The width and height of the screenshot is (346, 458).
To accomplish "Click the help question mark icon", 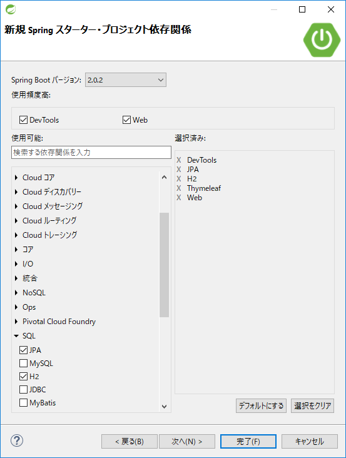I will (x=17, y=440).
